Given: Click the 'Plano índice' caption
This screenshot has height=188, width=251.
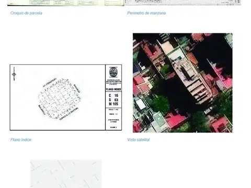Looking at the screenshot, I should (x=21, y=139).
